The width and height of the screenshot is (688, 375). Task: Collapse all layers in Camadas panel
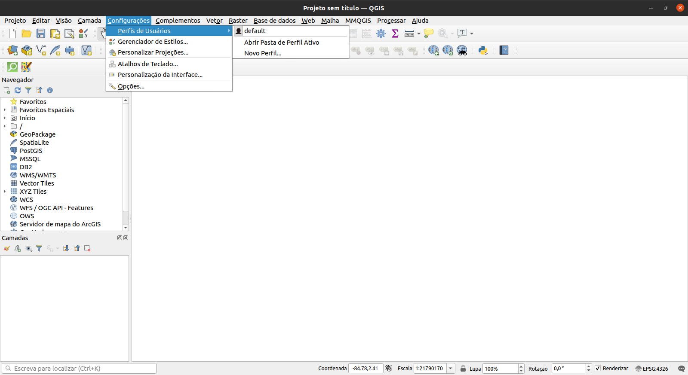pos(77,248)
